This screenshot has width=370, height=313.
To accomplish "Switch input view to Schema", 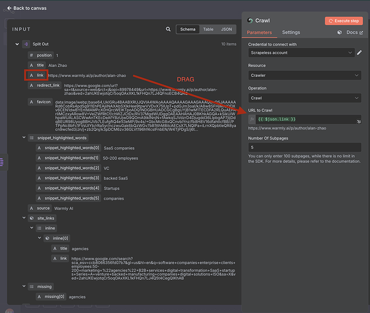I will tap(188, 29).
